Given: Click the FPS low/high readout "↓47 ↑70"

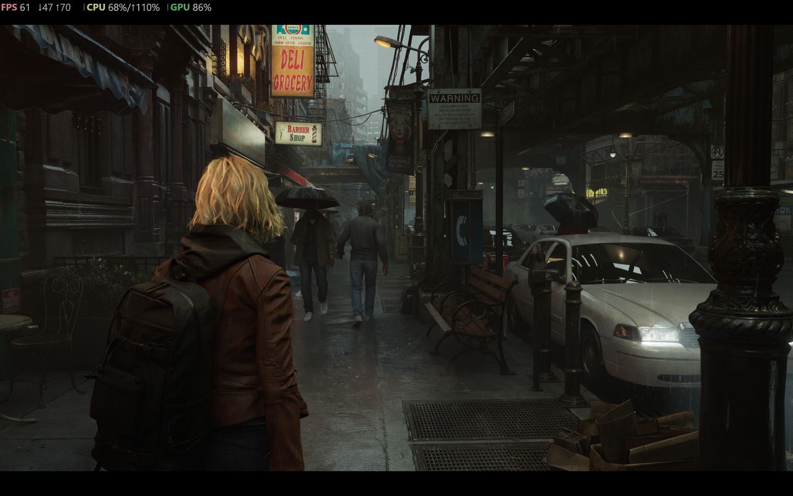Looking at the screenshot, I should [55, 7].
